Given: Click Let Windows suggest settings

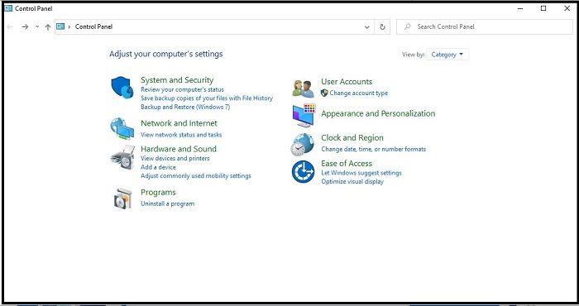Looking at the screenshot, I should coord(361,173).
